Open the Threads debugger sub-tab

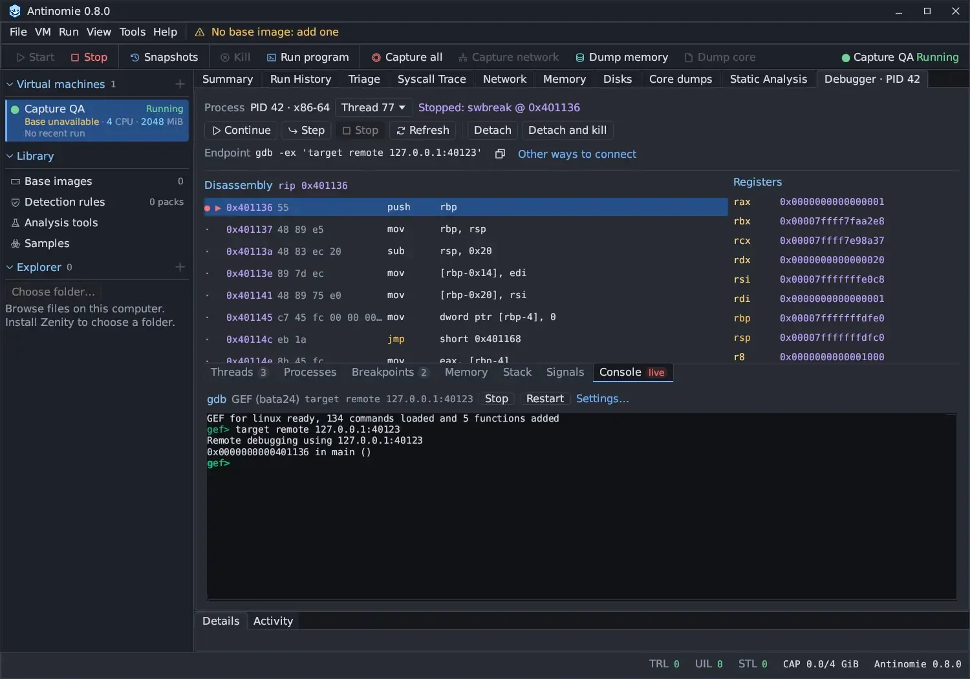(239, 372)
